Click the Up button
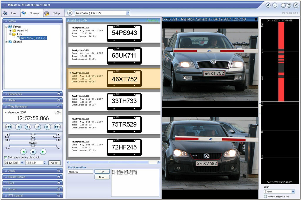Screen dimensions: 301x200 pyautogui.click(x=102, y=172)
